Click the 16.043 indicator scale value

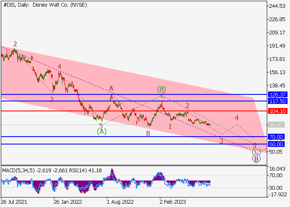coord(277,169)
